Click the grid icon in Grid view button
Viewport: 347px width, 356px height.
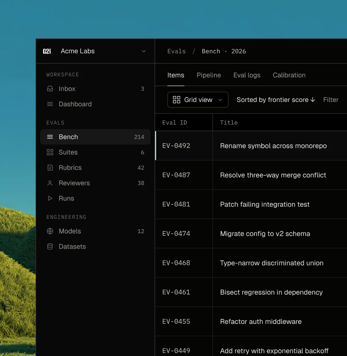pos(176,100)
